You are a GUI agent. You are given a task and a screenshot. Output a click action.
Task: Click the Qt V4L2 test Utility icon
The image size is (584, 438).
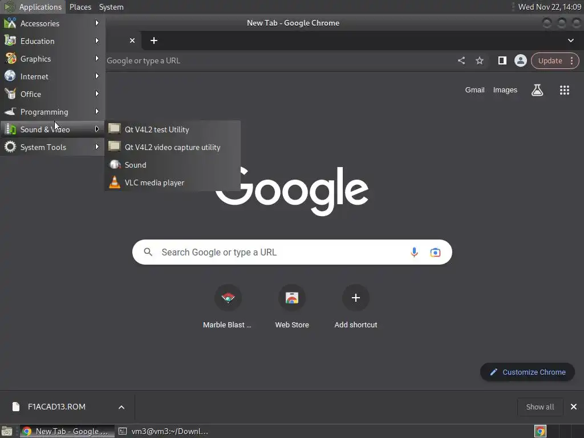point(114,128)
